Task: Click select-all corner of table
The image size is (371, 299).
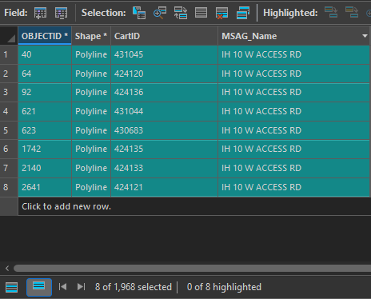Action: pyautogui.click(x=9, y=36)
